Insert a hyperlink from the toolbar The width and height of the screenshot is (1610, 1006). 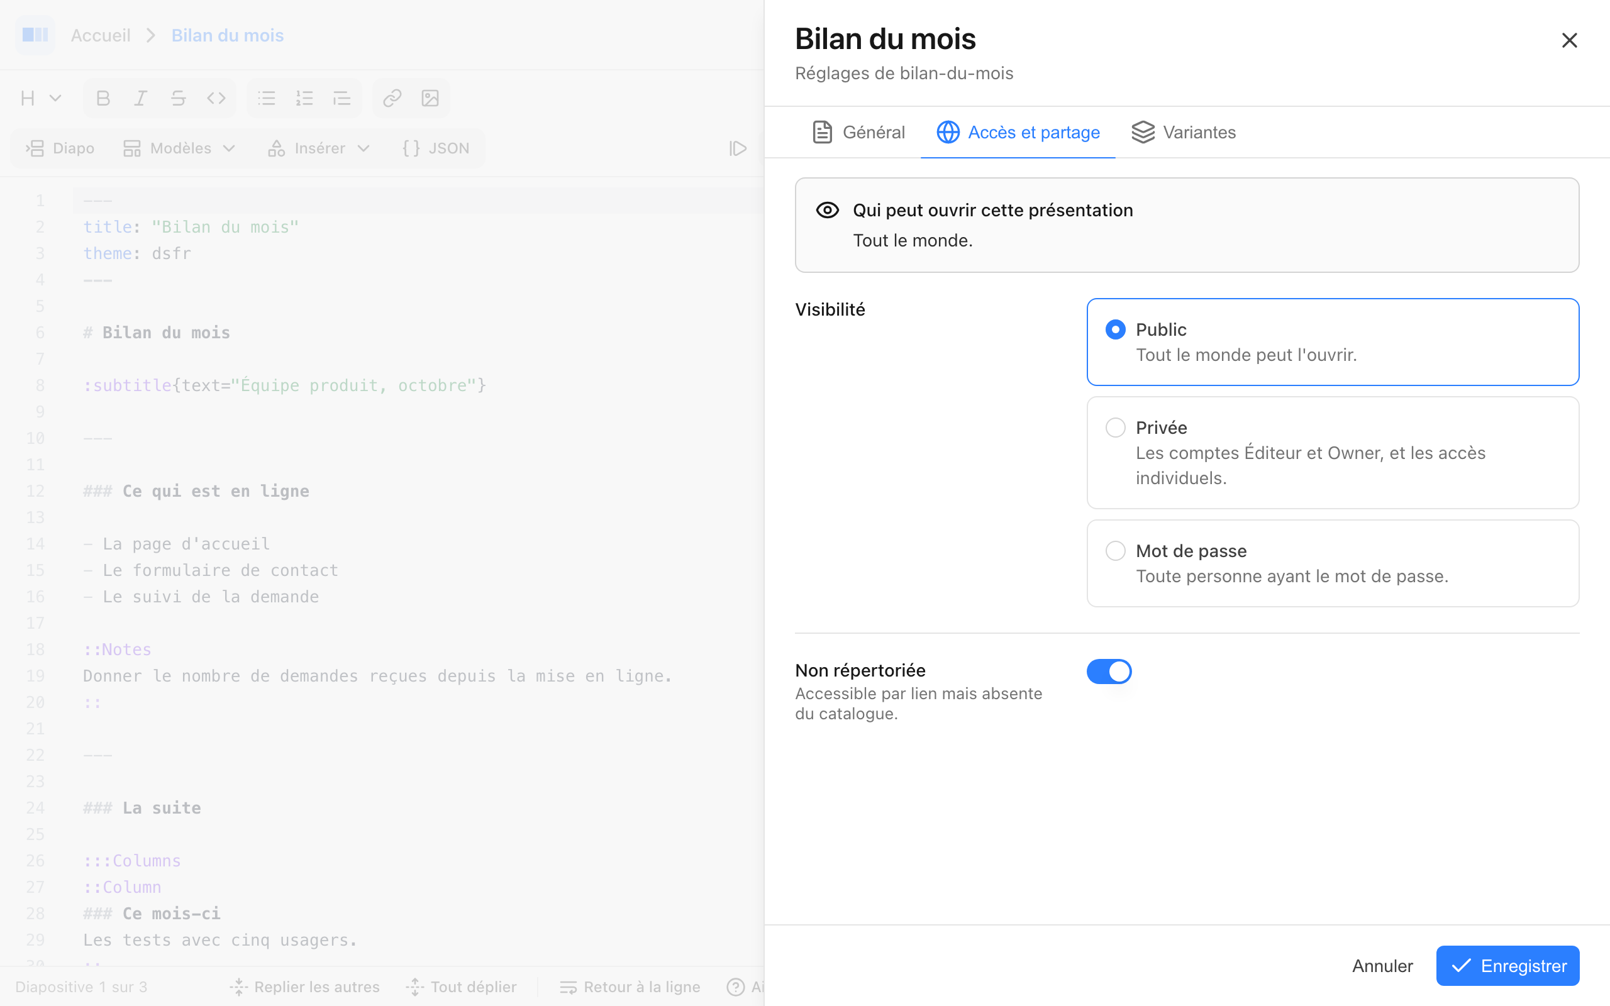(392, 99)
